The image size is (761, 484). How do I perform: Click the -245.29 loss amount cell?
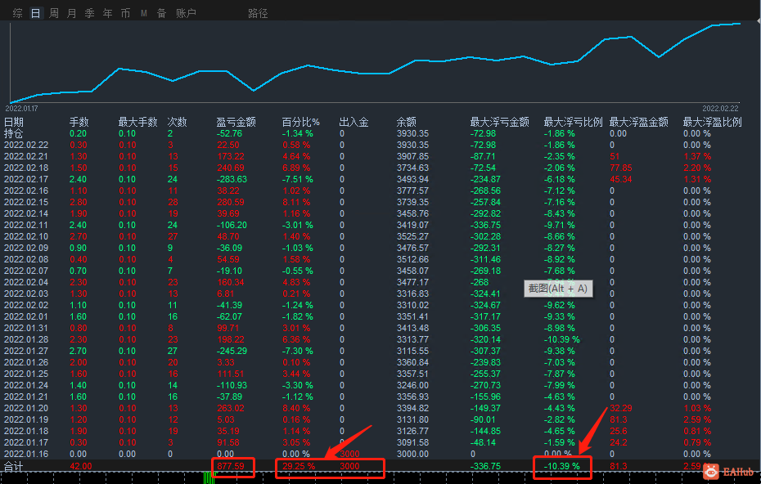click(x=232, y=351)
